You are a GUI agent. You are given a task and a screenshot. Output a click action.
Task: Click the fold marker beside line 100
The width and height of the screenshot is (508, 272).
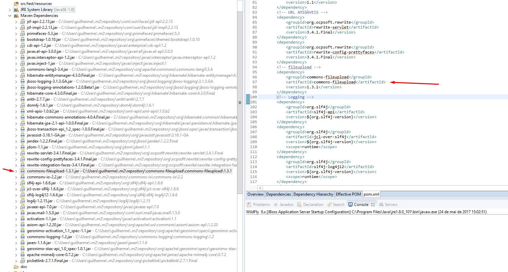[x=248, y=99]
